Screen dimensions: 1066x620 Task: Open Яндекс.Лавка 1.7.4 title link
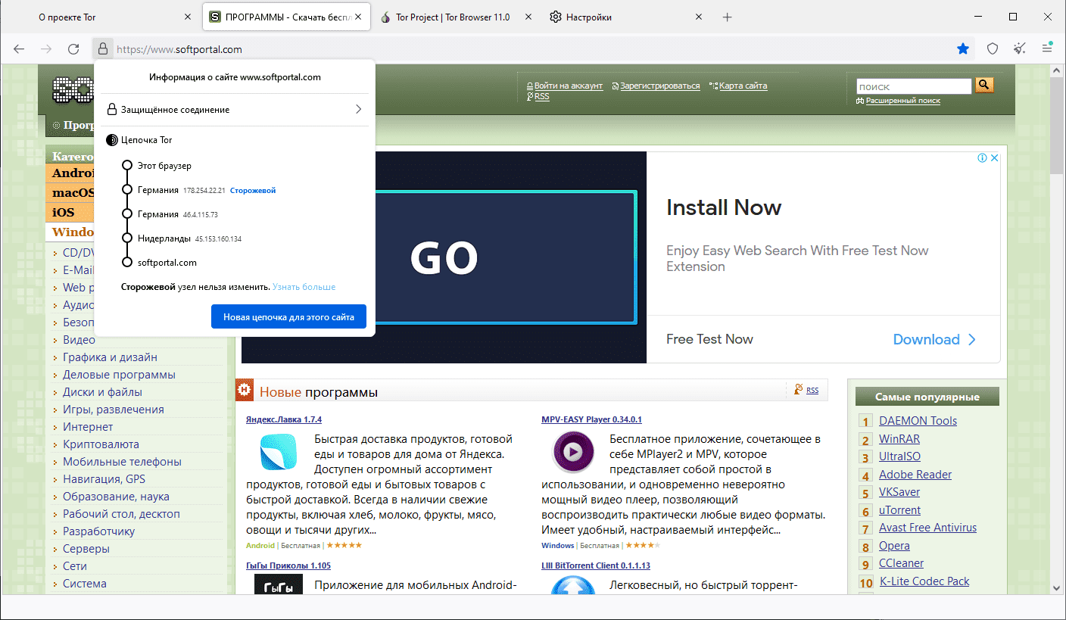284,419
